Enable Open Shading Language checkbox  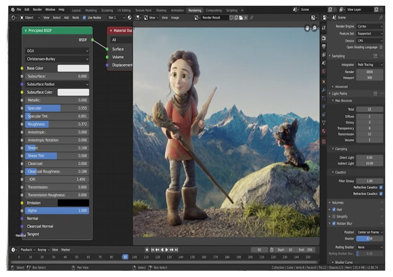pos(381,47)
